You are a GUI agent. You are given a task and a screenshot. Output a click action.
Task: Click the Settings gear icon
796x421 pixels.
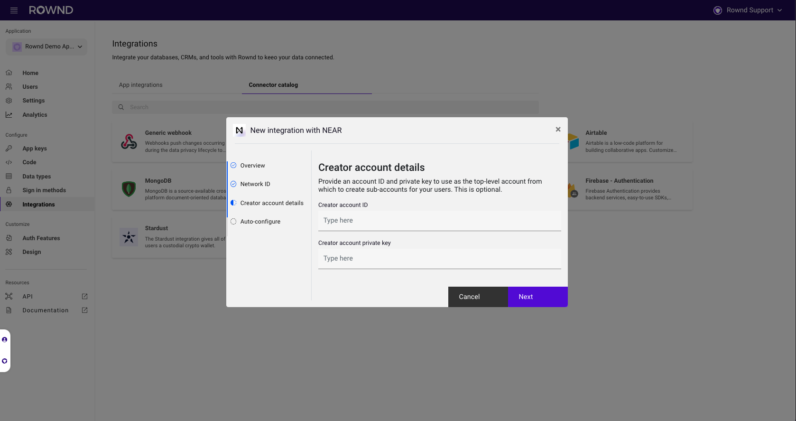(x=9, y=101)
